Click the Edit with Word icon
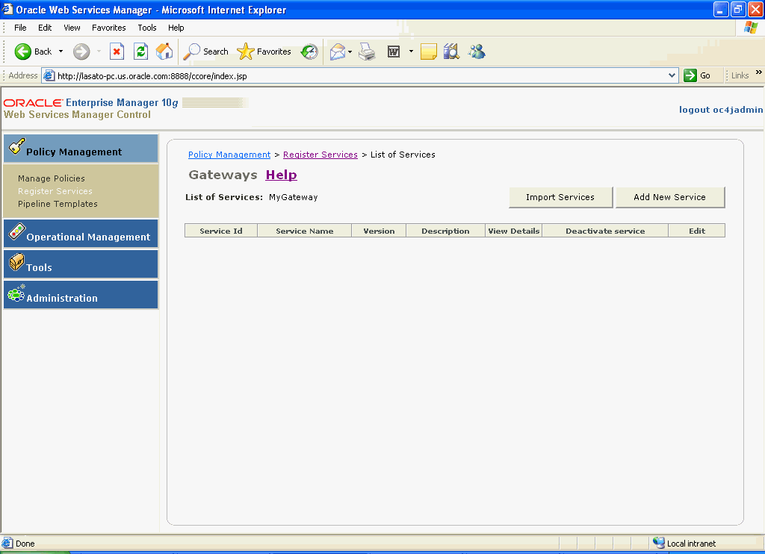Screen dimensions: 765x554 [x=393, y=52]
